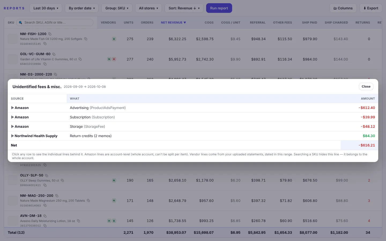Open the All stores dropdown

pos(149,8)
